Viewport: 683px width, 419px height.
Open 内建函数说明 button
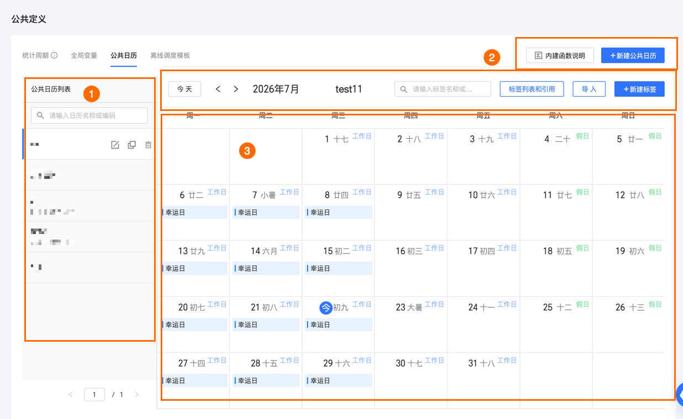coord(560,55)
